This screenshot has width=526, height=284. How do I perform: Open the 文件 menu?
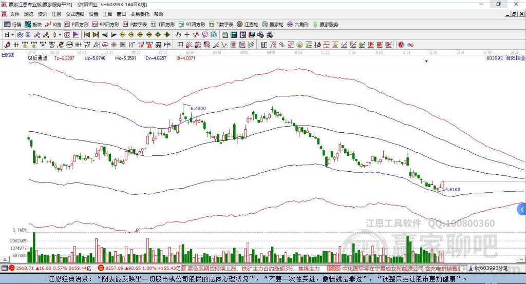(15, 14)
